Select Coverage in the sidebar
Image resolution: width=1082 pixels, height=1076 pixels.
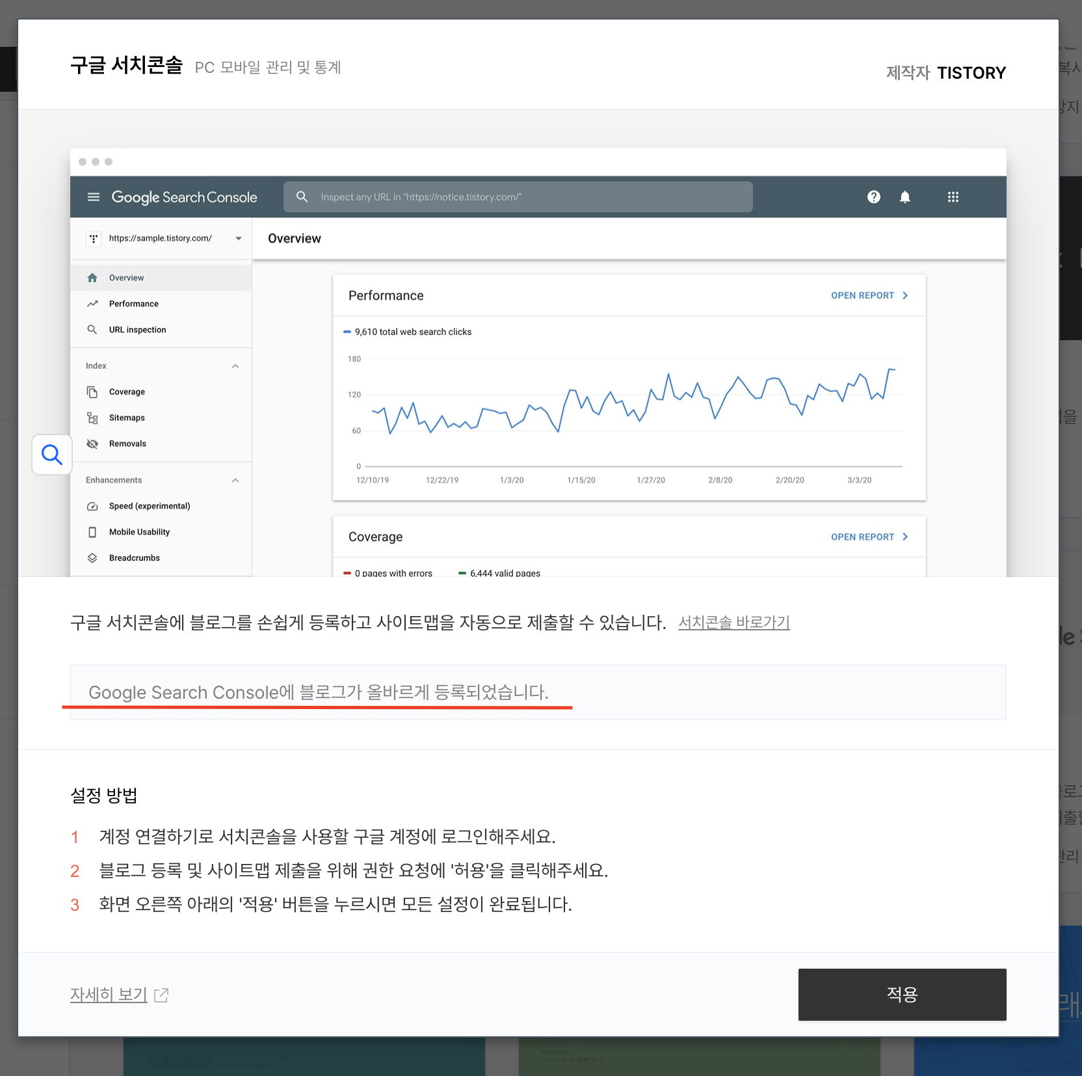pyautogui.click(x=161, y=392)
